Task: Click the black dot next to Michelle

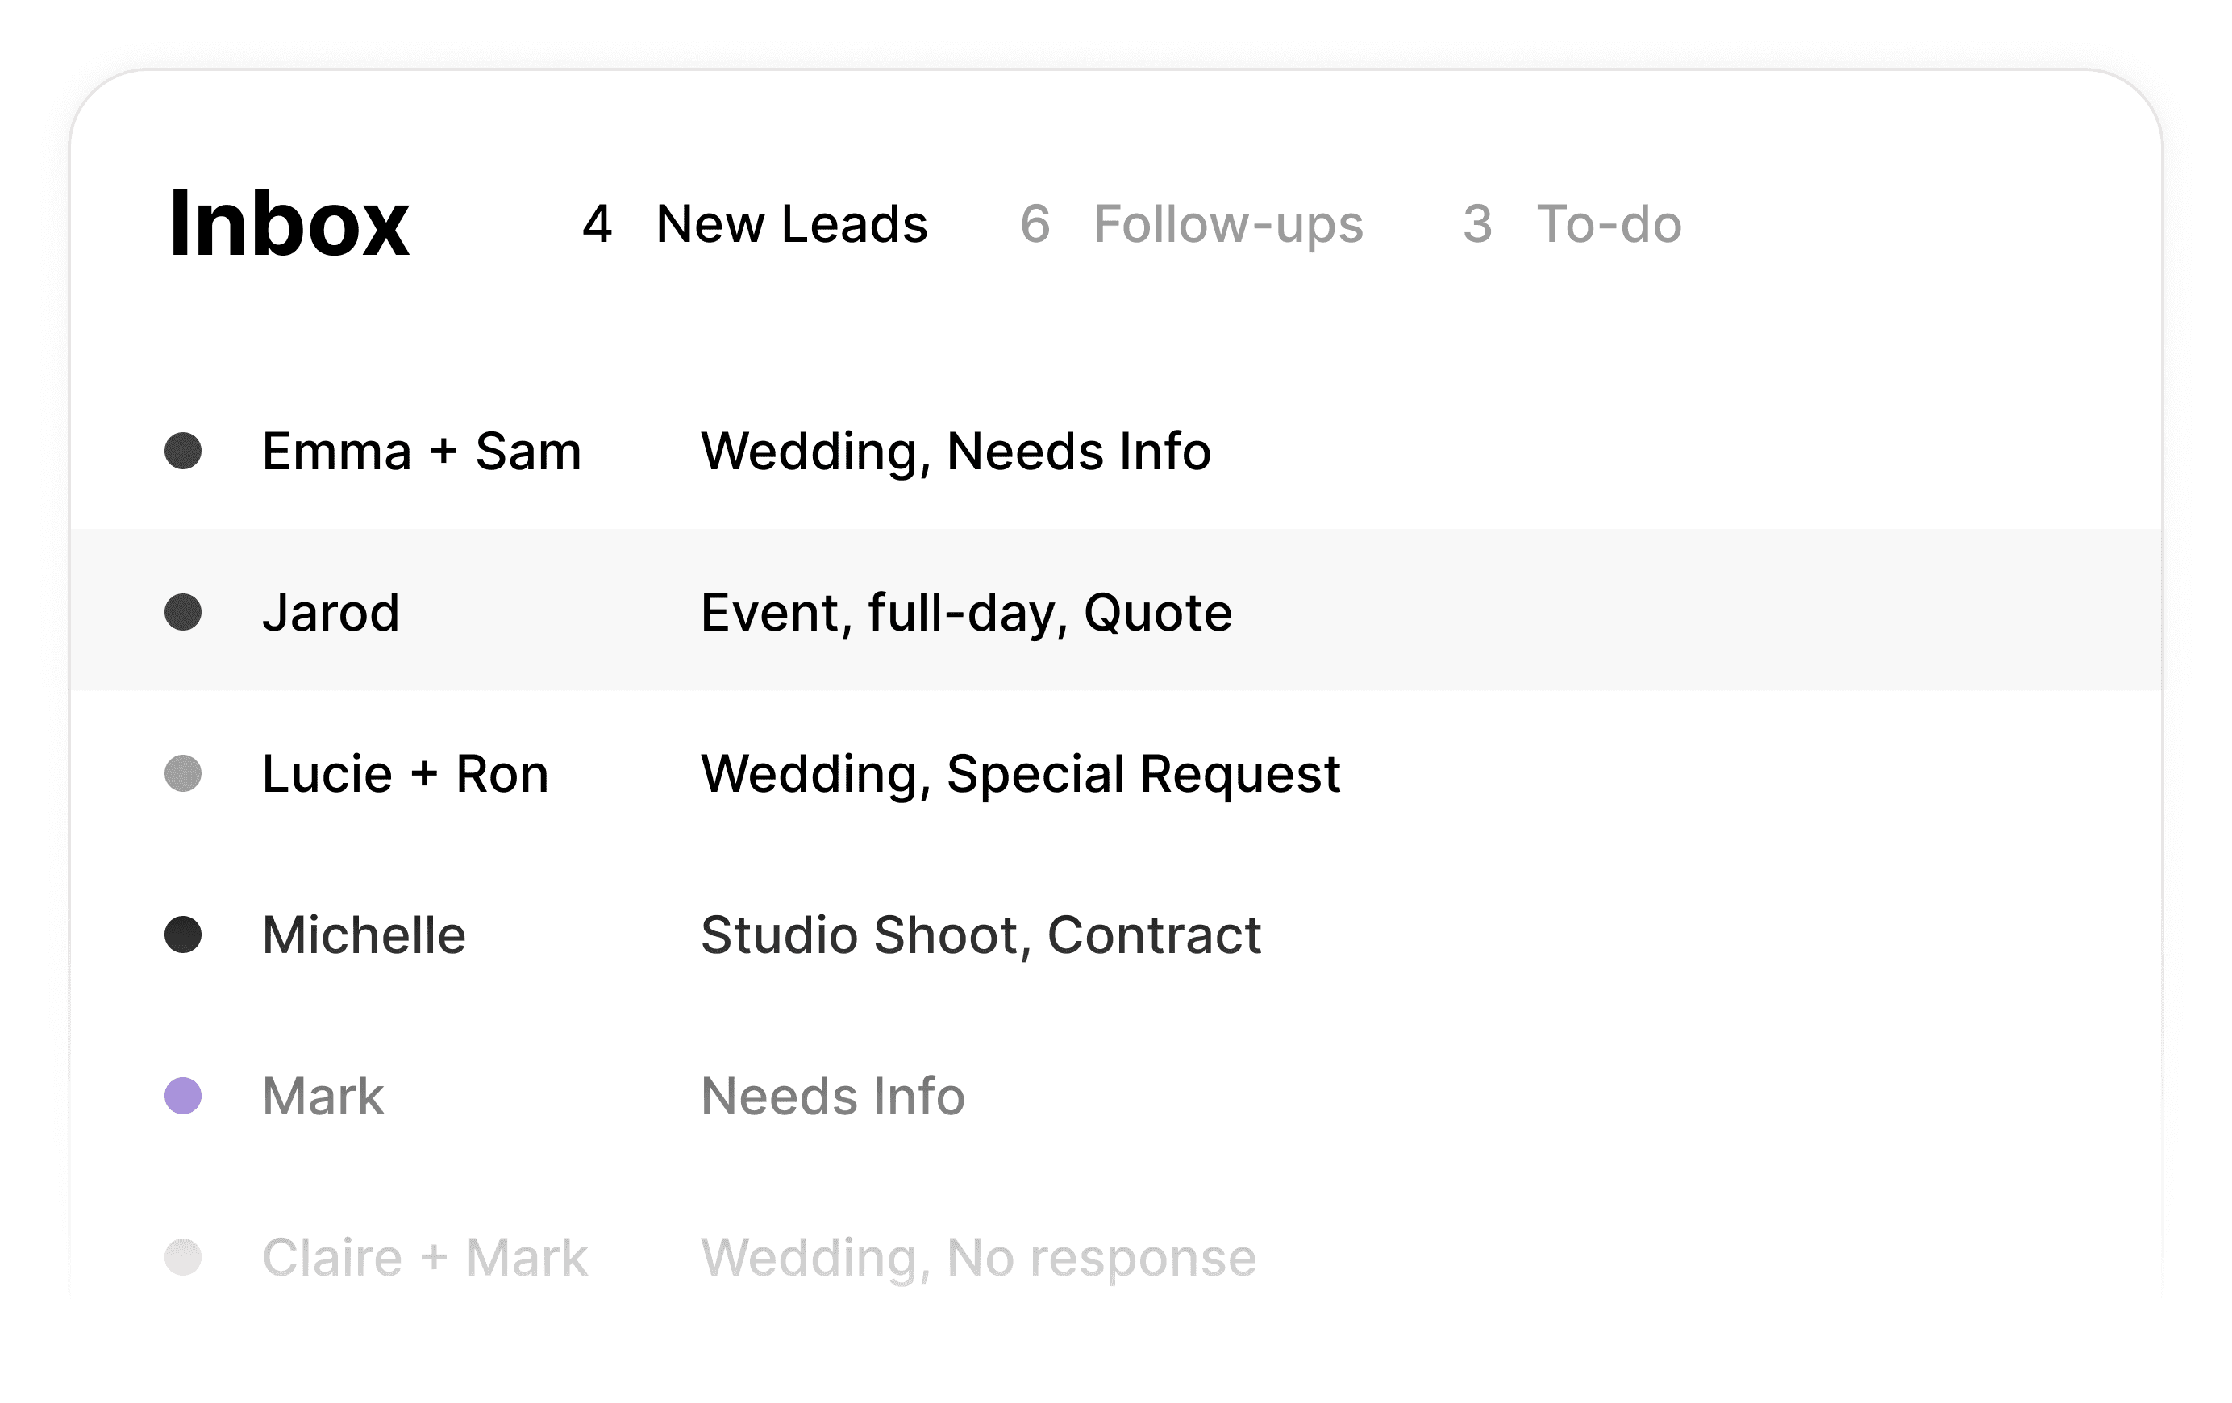Action: point(182,935)
